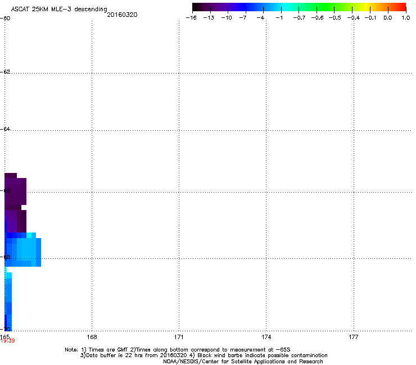
Task: Click the color bar label 0.0
Action: (388, 18)
